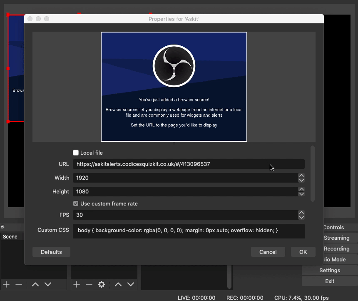Open Settings in the OBS main window

330,270
